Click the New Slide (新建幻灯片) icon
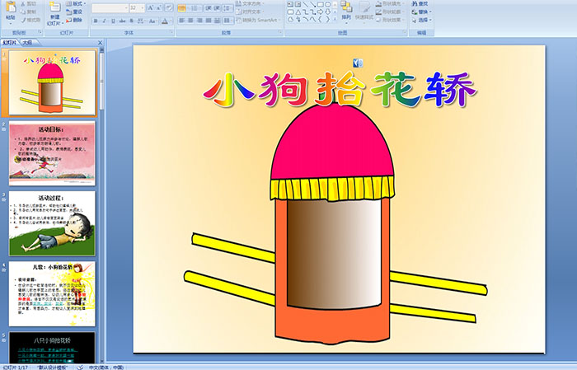 point(55,7)
